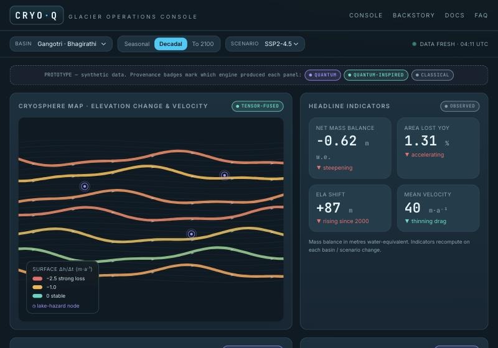Screen dimensions: 498x348
Task: Click the QUANTUM-INSPIRED provenance badge
Action: 376,75
